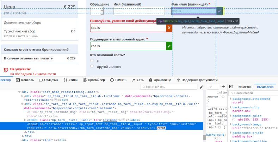Follow the 'lastname' link in label's for attribute
Image resolution: width=278 pixels, height=142 pixels.
pyautogui.click(x=110, y=120)
